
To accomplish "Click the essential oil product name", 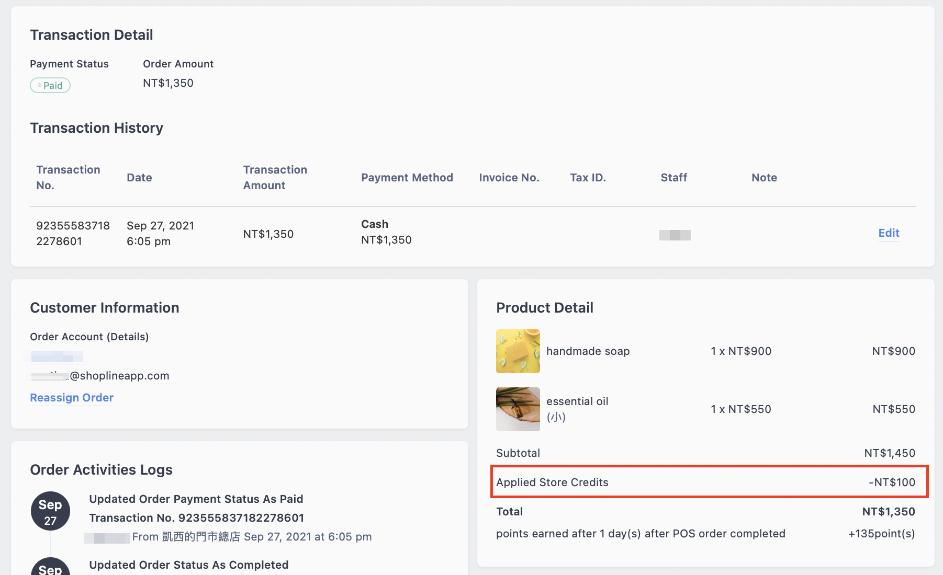I will [577, 401].
